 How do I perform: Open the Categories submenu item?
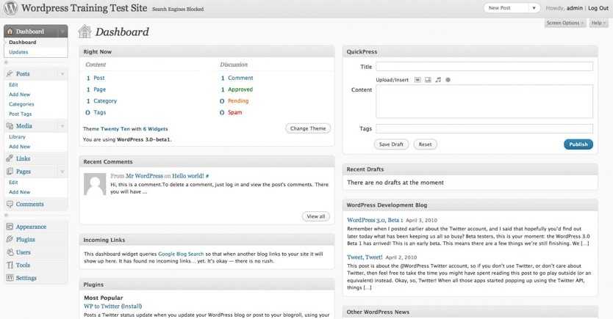click(21, 104)
